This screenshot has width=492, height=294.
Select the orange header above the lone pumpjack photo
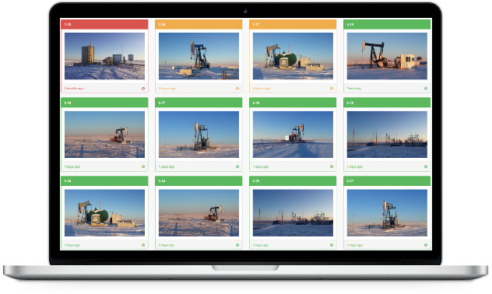point(199,24)
